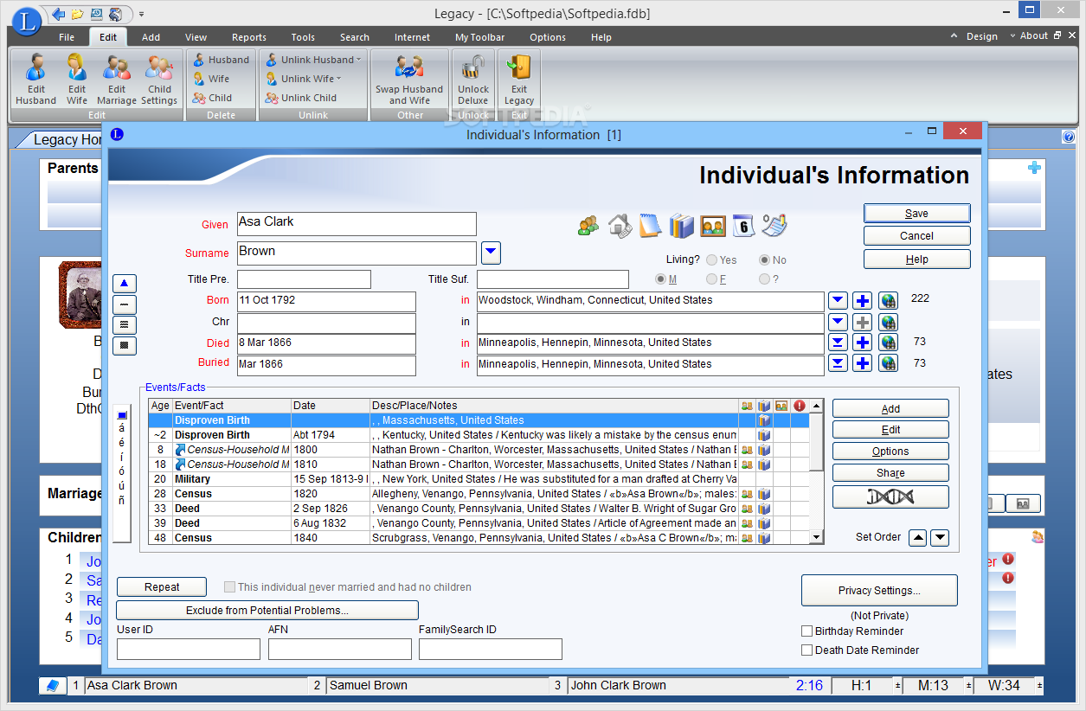Screen dimensions: 1086x711
Task: Enable the Death Date Reminder checkbox
Action: pyautogui.click(x=807, y=650)
